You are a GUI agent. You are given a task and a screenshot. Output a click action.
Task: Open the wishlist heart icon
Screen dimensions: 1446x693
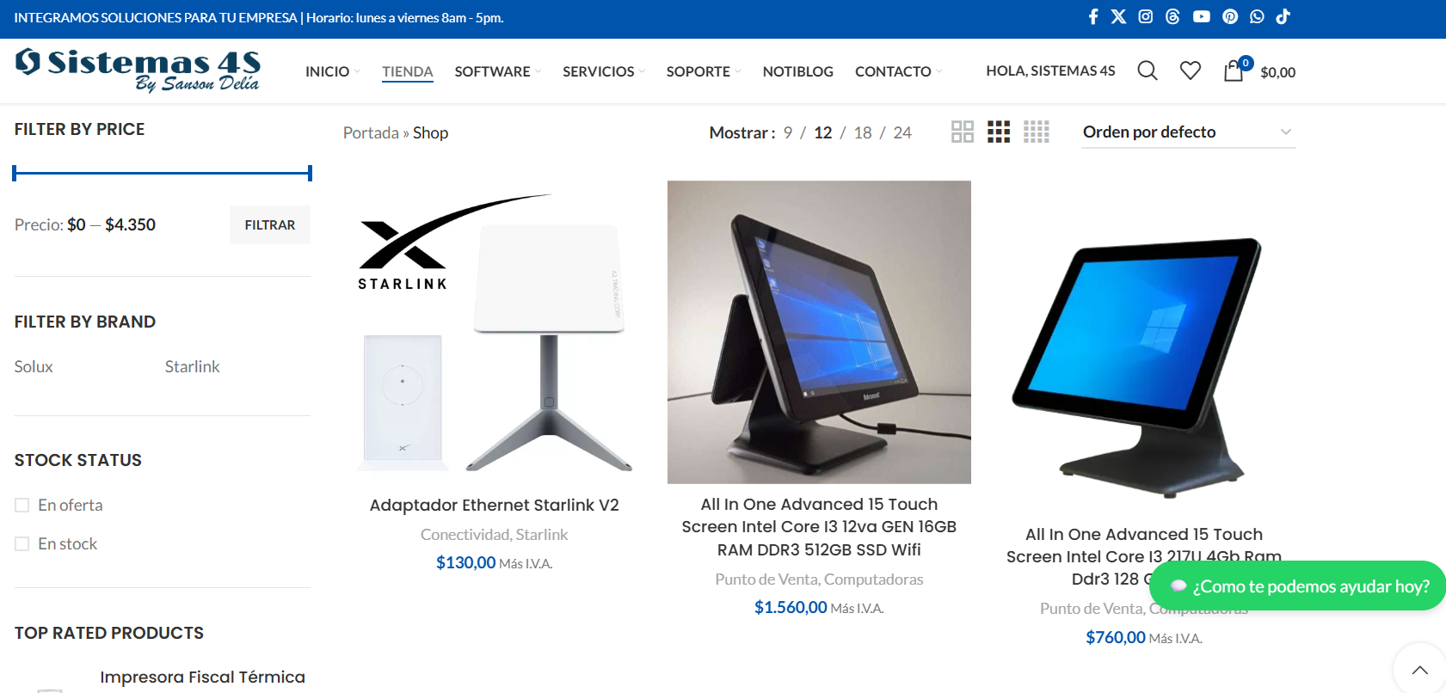[1191, 71]
